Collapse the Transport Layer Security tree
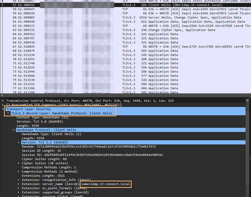The width and height of the screenshot is (251, 197). tap(3, 109)
